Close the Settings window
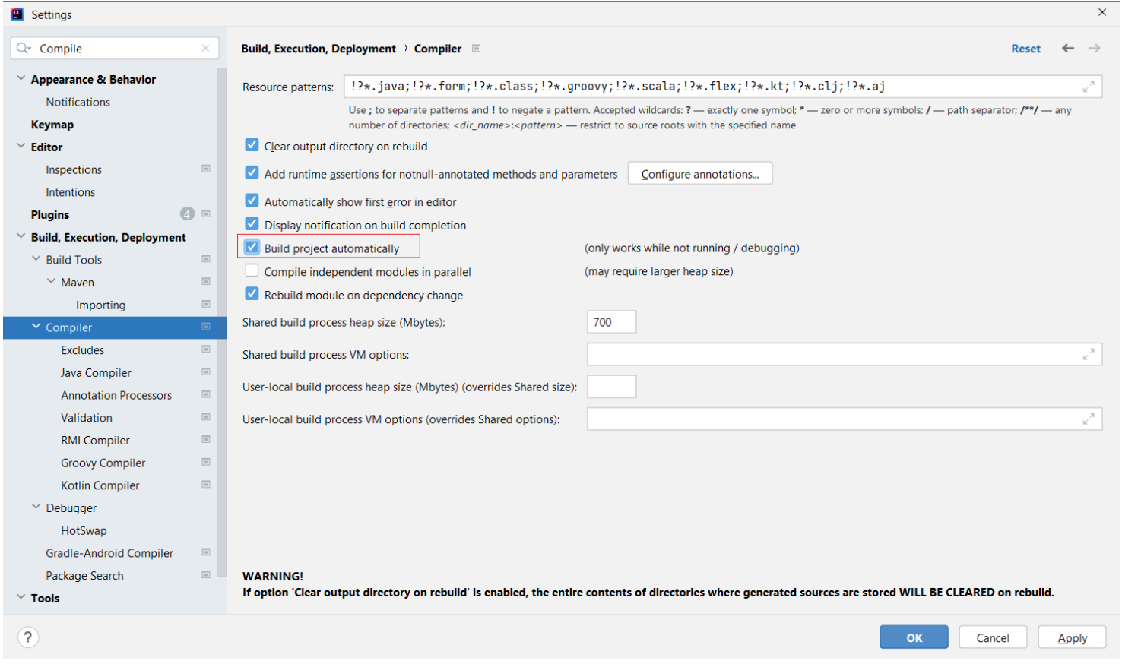Screen dimensions: 1122x664 pos(1102,12)
